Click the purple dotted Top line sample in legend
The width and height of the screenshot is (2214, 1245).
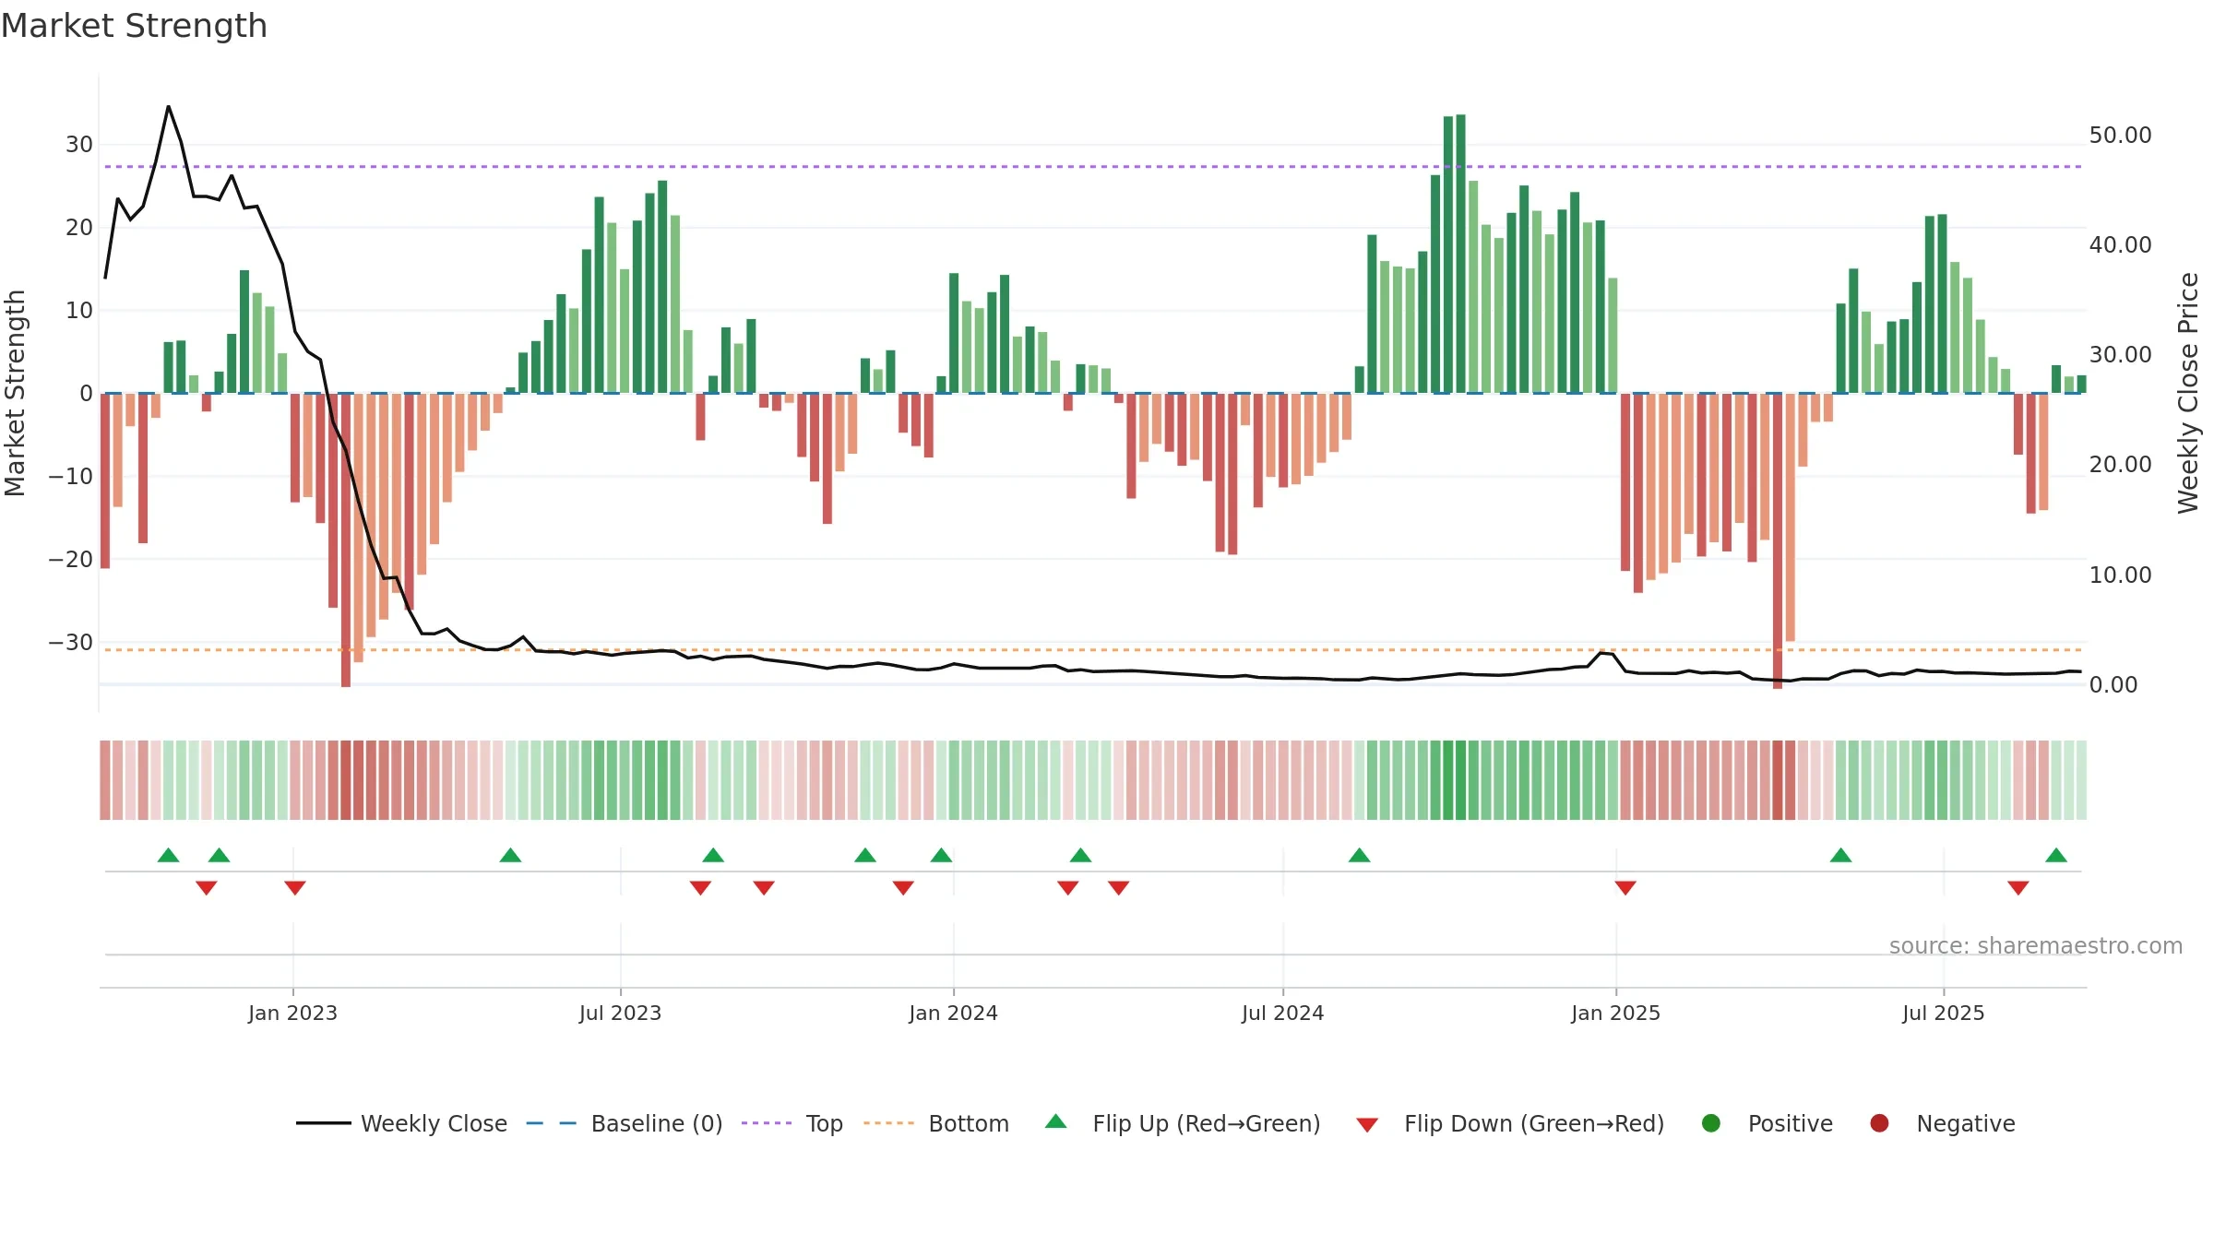point(767,1123)
